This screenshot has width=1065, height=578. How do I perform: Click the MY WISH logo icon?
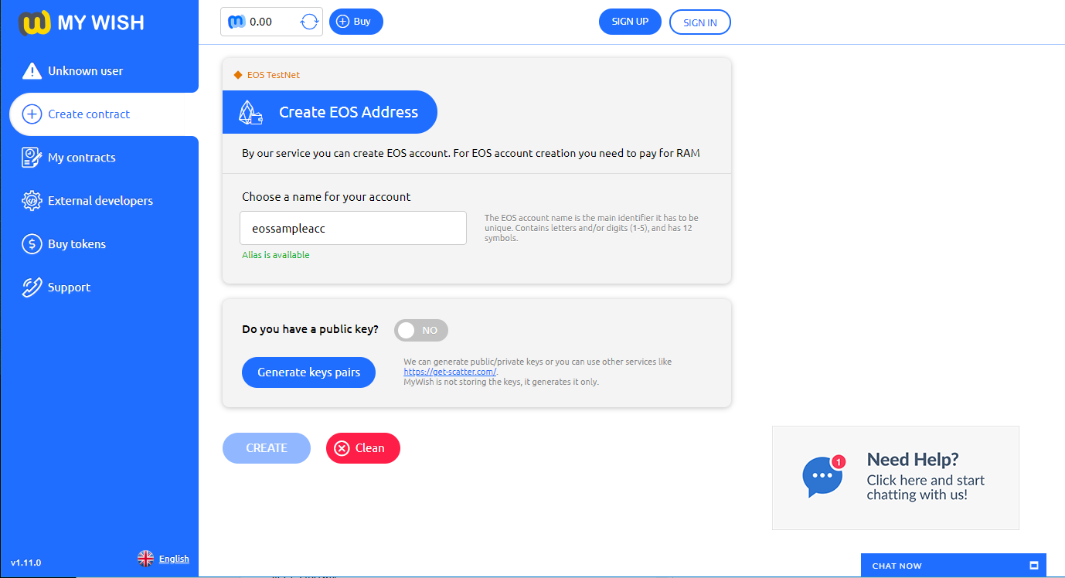[36, 22]
